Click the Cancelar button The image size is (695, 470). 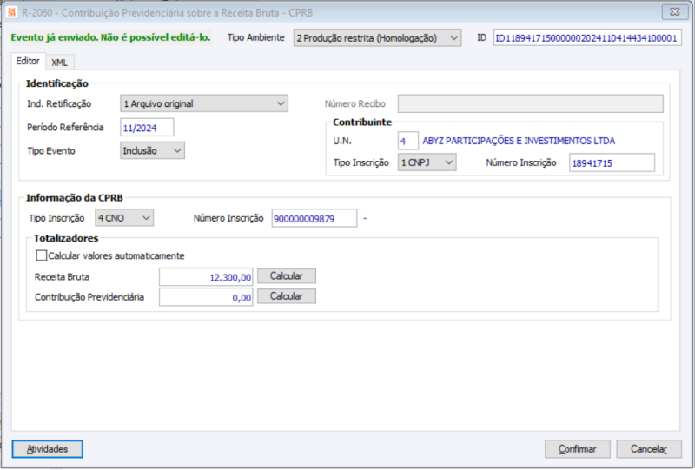[x=649, y=449]
